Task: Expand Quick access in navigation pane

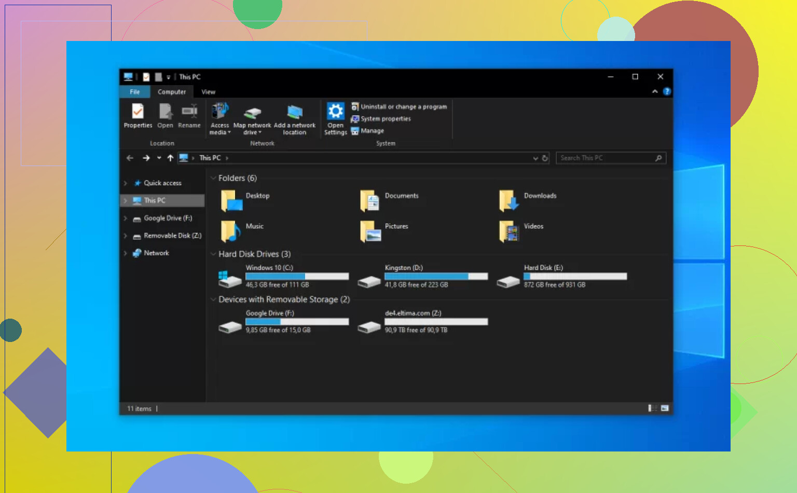Action: click(126, 183)
